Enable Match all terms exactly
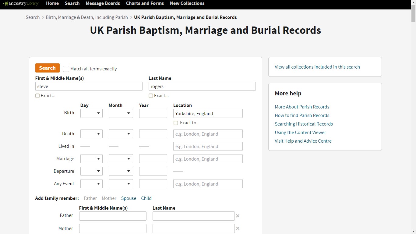Viewport: 416px width, 234px height. click(x=66, y=69)
